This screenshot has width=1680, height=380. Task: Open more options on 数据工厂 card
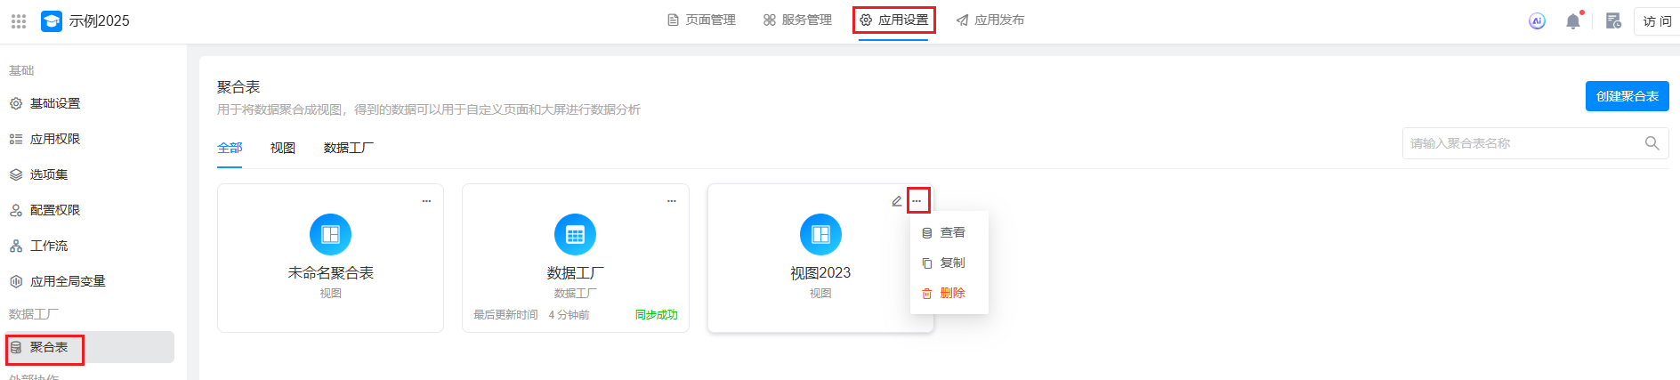coord(672,201)
